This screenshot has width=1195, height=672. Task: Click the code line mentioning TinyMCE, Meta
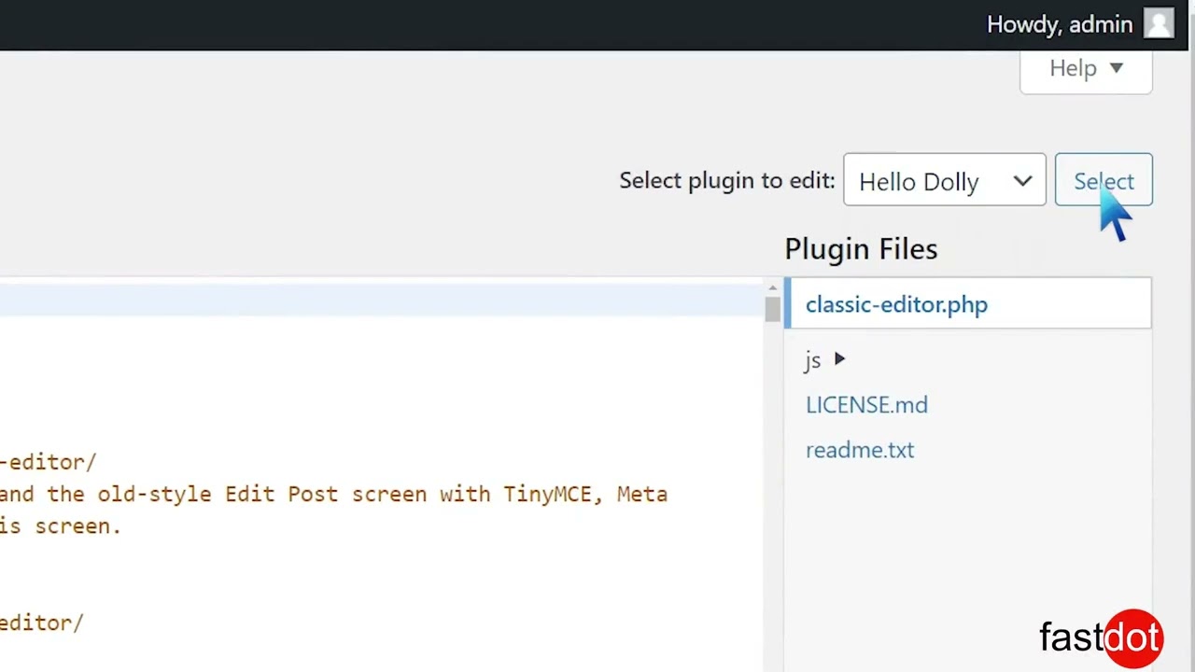pos(333,494)
